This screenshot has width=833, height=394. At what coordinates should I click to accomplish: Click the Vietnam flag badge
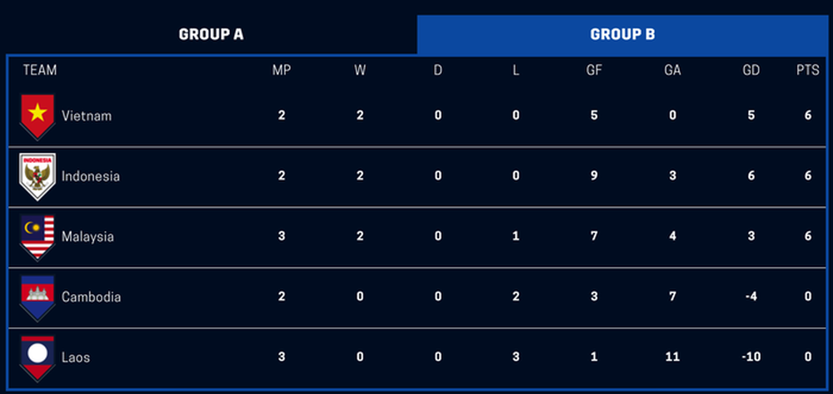pos(37,116)
